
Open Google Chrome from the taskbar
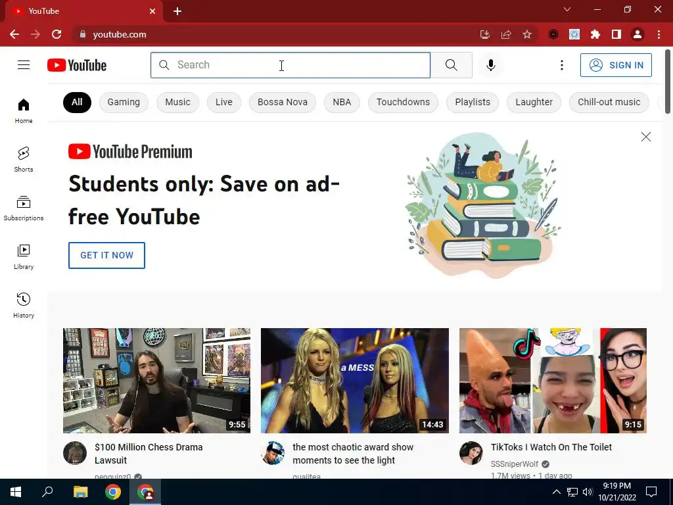113,492
